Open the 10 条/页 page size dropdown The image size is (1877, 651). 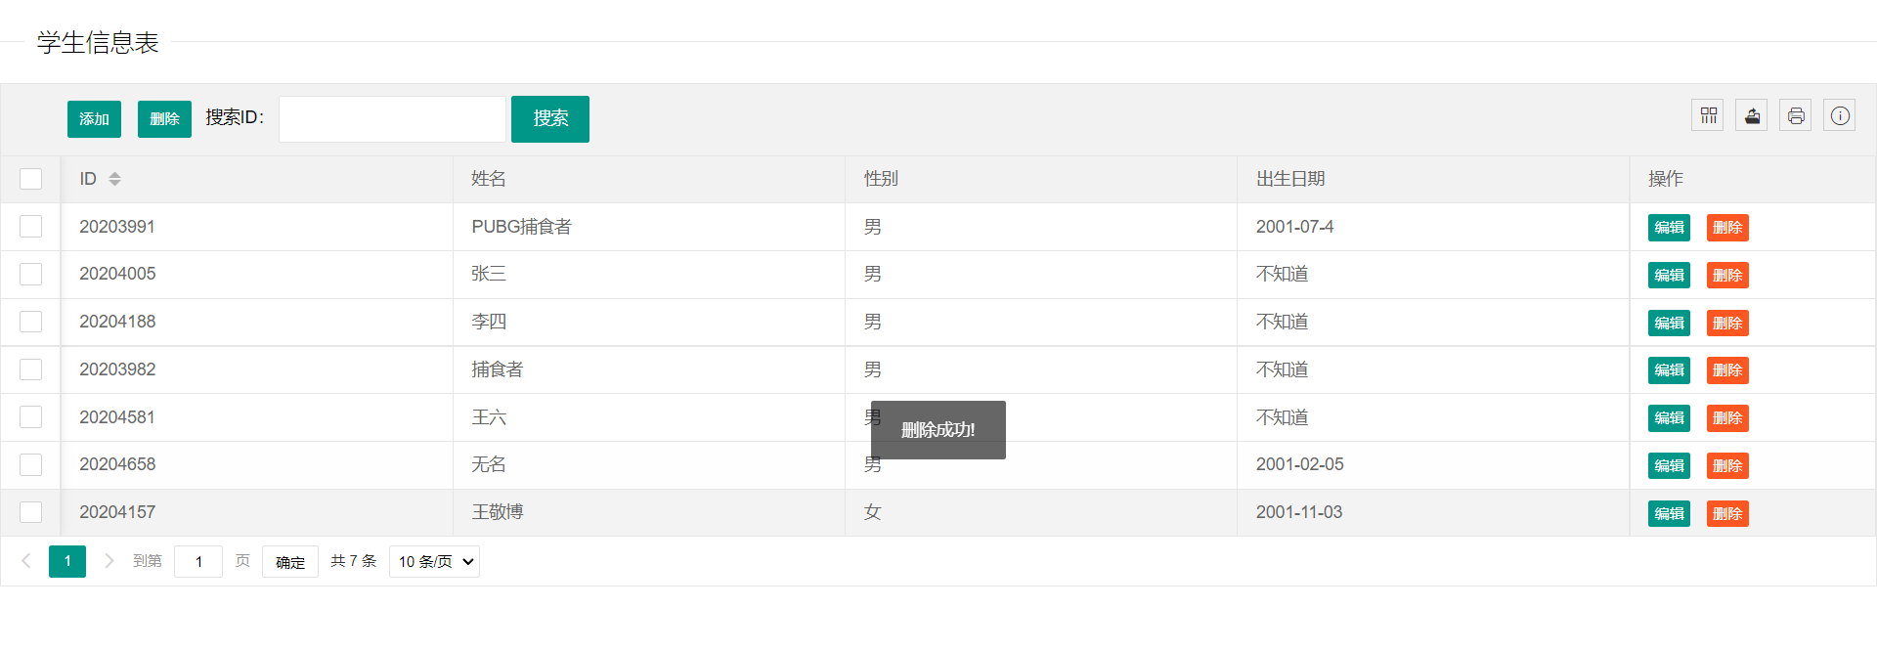(435, 562)
